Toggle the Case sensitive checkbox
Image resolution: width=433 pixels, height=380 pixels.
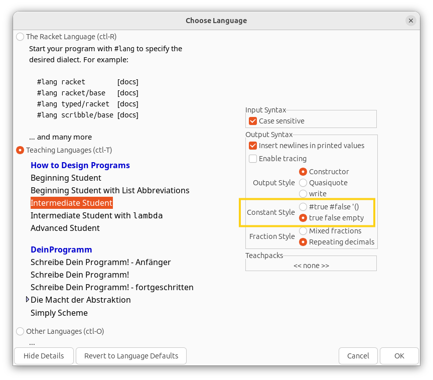(x=253, y=121)
